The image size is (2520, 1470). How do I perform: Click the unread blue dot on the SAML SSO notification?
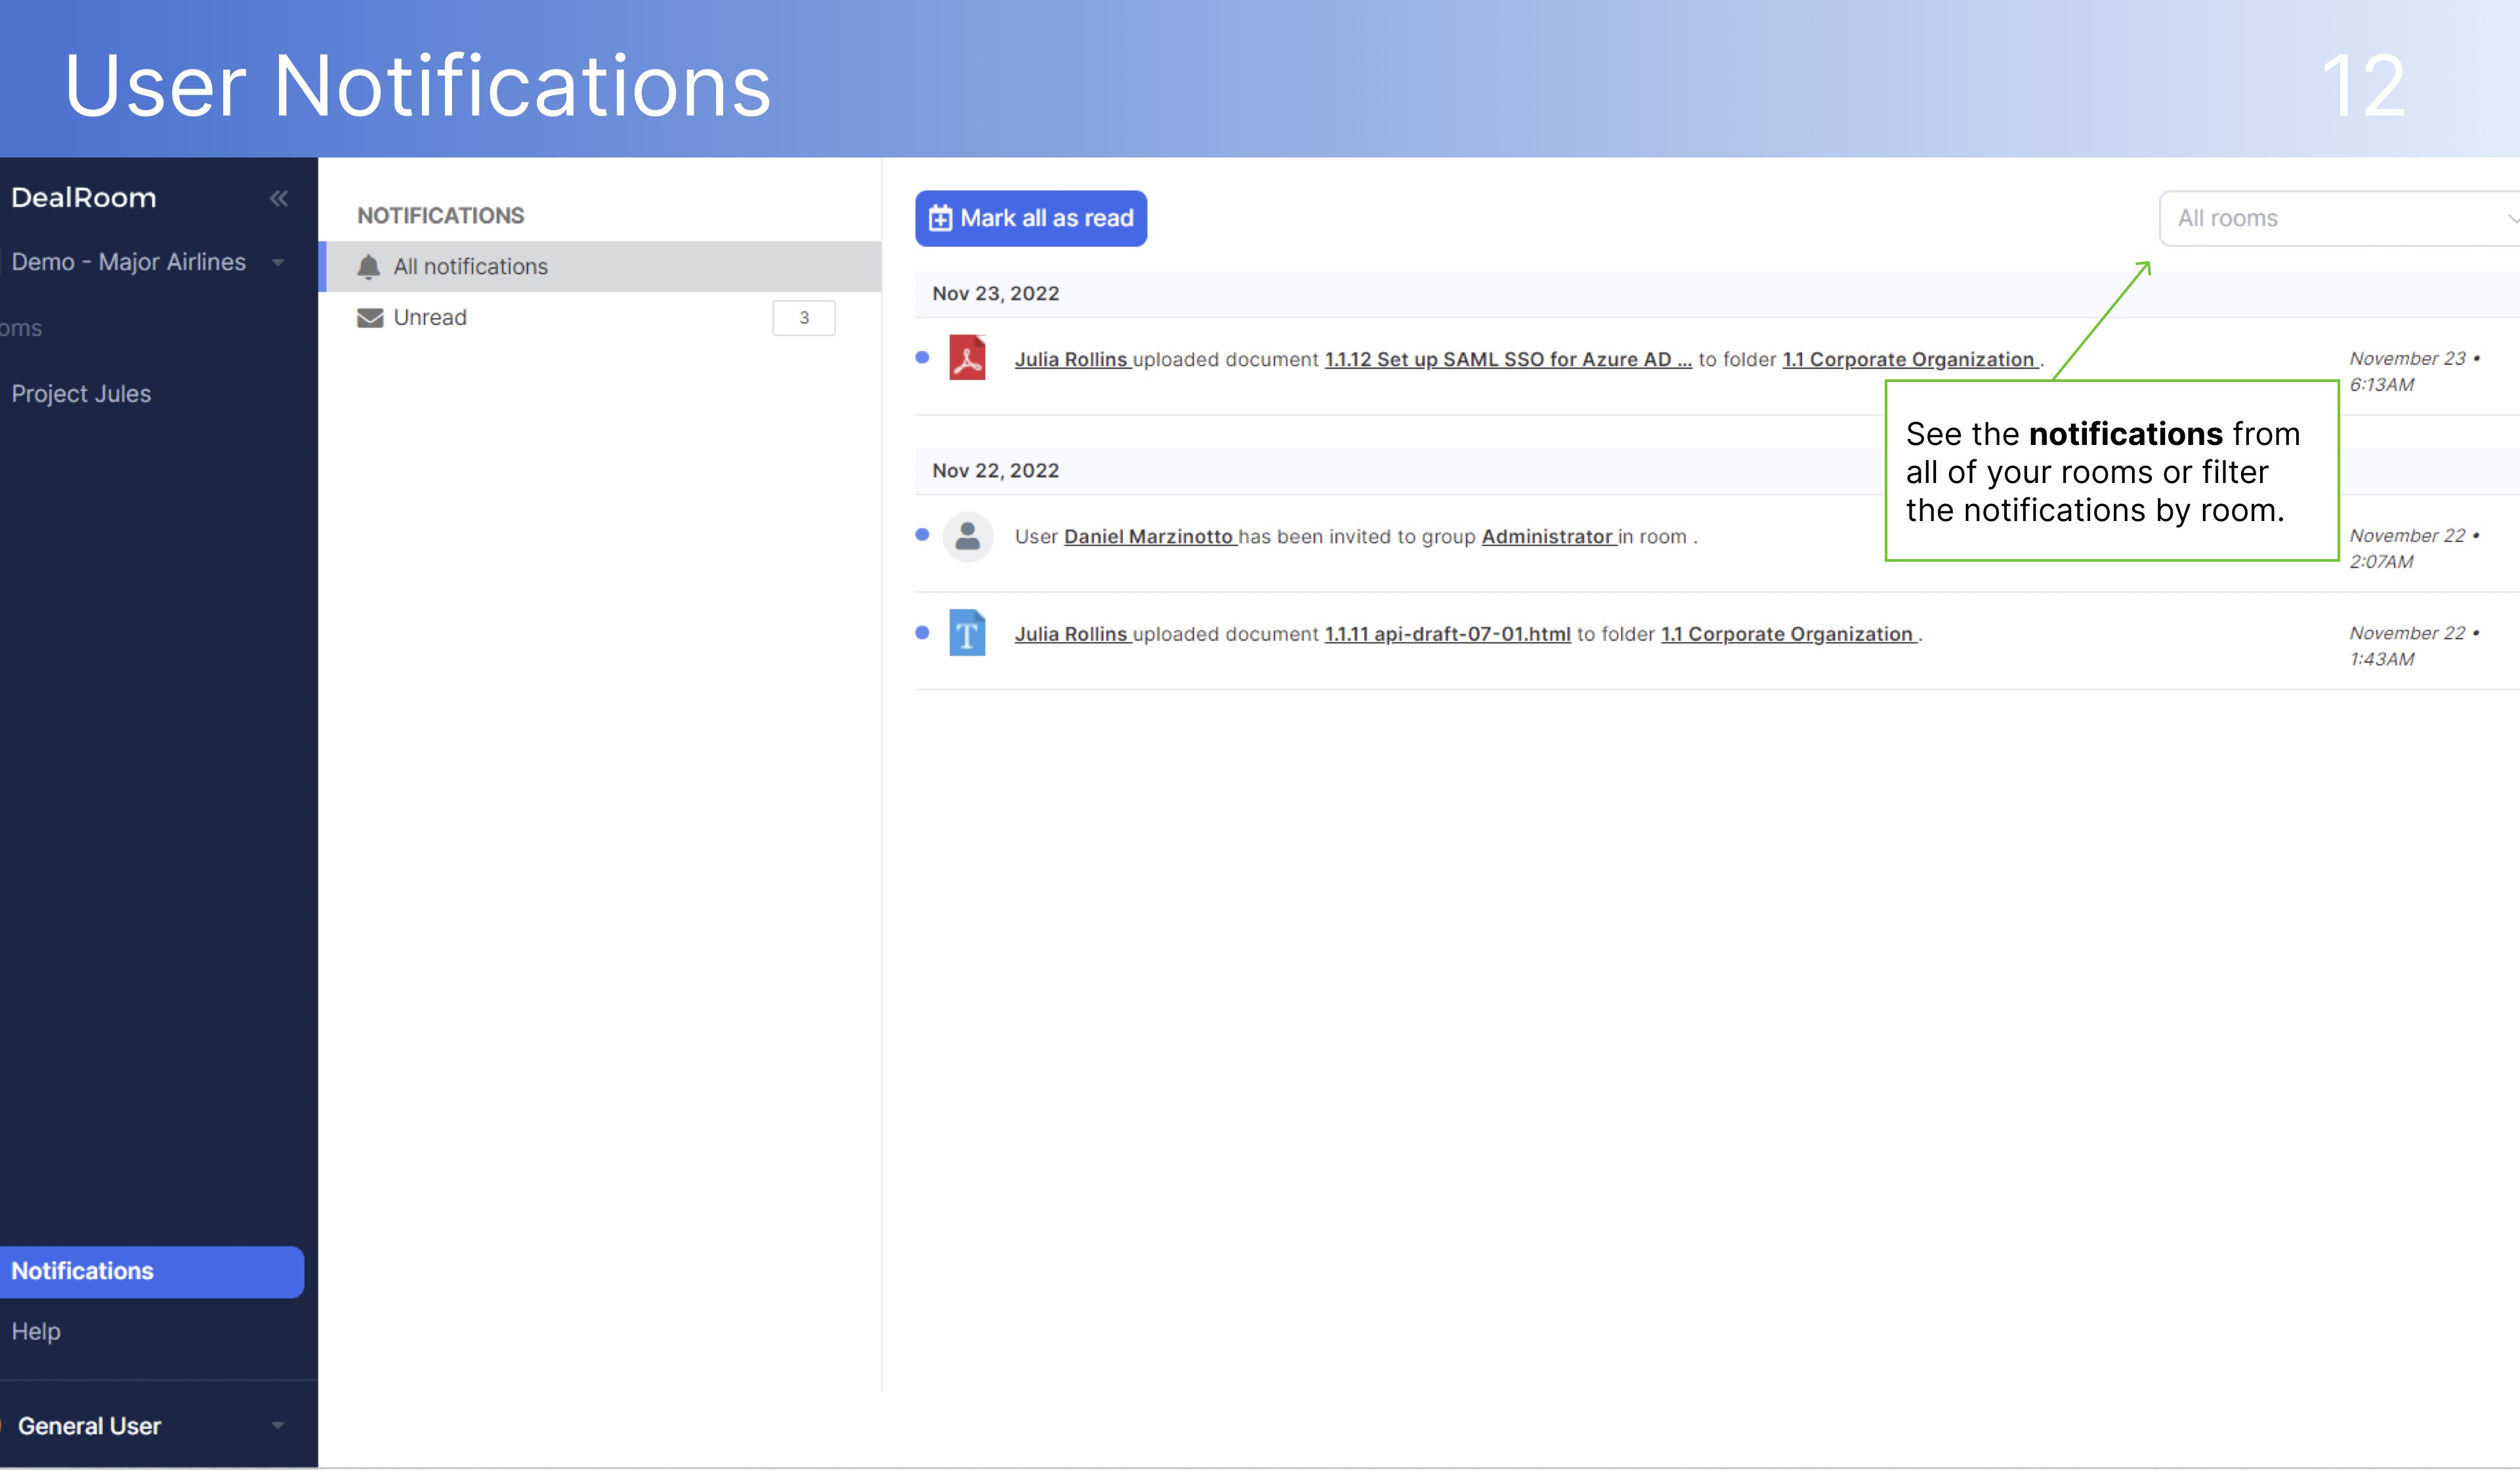point(921,357)
